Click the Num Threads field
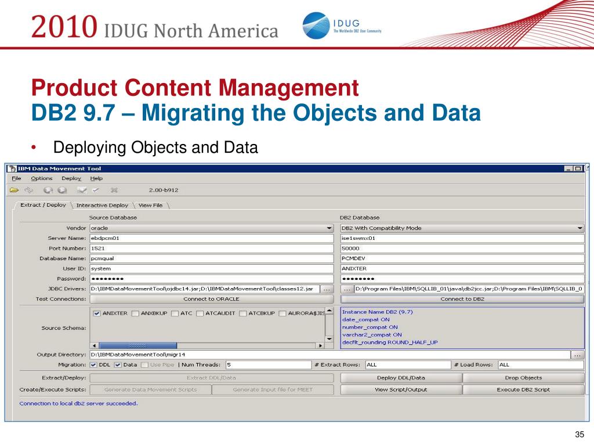This screenshot has height=446, width=594. 268,365
